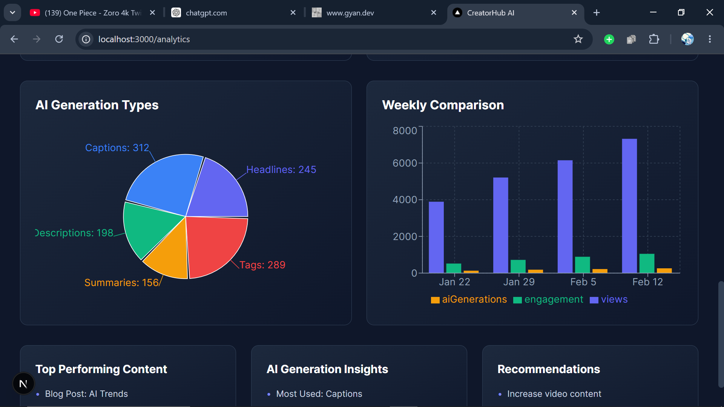The height and width of the screenshot is (407, 724).
Task: Click the page's vertical scrollbar thumb
Action: pyautogui.click(x=721, y=334)
